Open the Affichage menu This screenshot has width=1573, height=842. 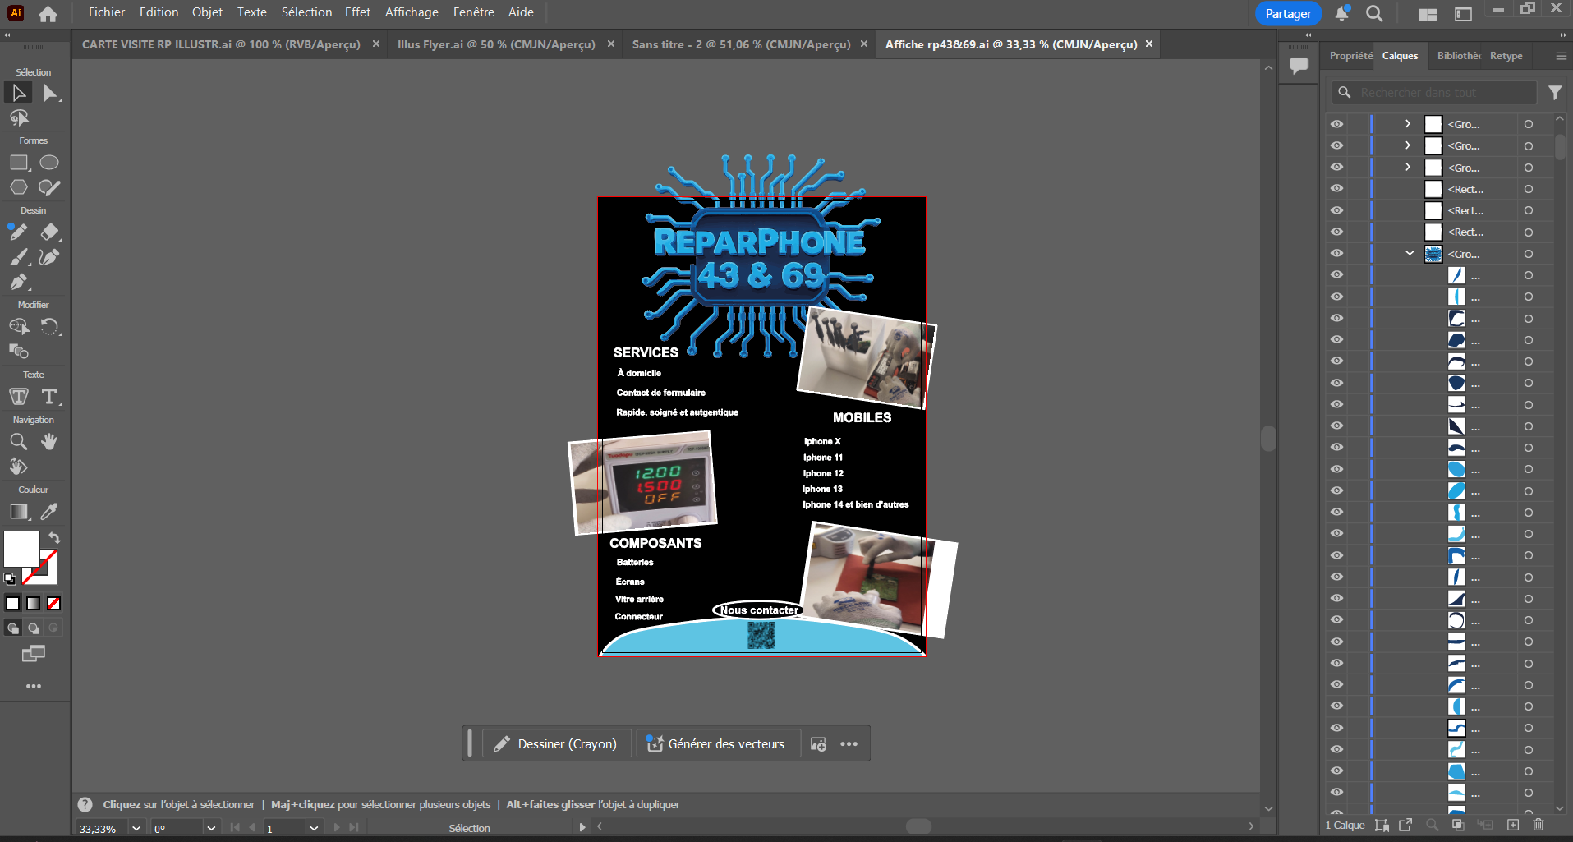(x=412, y=12)
